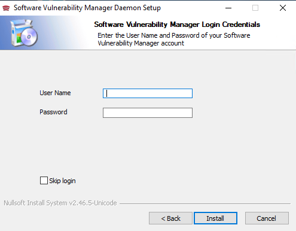Click the separator line beside Nullsoft text
296x231 pixels.
[x=205, y=204]
